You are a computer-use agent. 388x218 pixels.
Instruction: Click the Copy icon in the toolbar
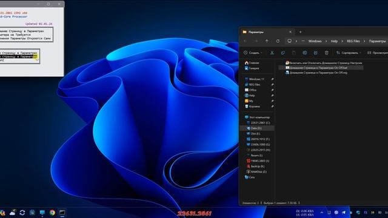point(283,53)
